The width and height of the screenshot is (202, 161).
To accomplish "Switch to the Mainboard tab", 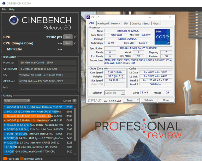I will click(103, 23).
